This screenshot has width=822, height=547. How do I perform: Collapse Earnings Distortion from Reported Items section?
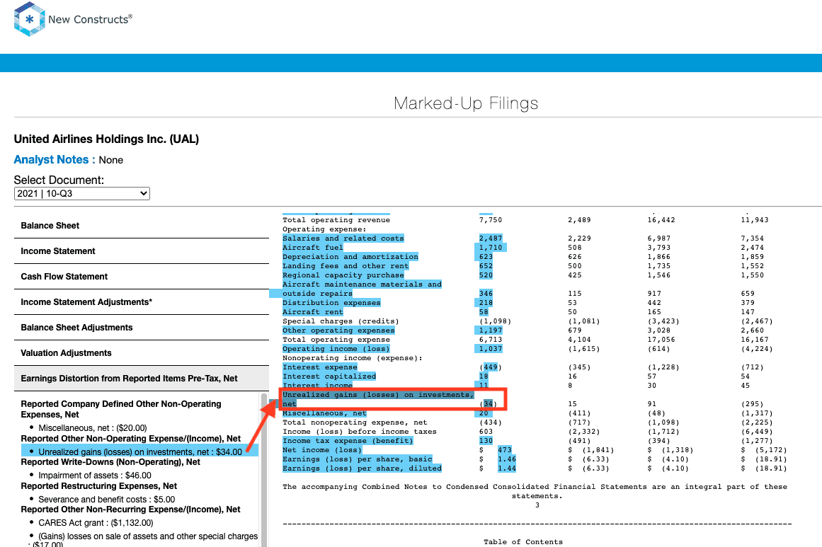pyautogui.click(x=142, y=379)
